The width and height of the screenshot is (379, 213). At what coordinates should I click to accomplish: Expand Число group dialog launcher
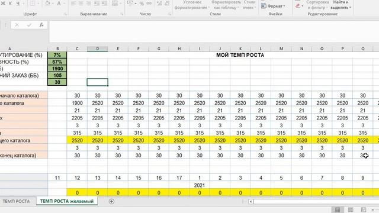point(169,14)
